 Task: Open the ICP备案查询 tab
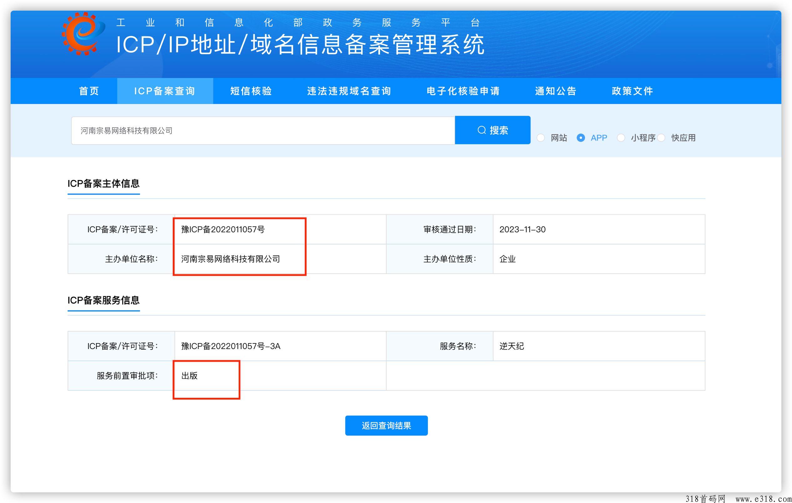click(165, 91)
